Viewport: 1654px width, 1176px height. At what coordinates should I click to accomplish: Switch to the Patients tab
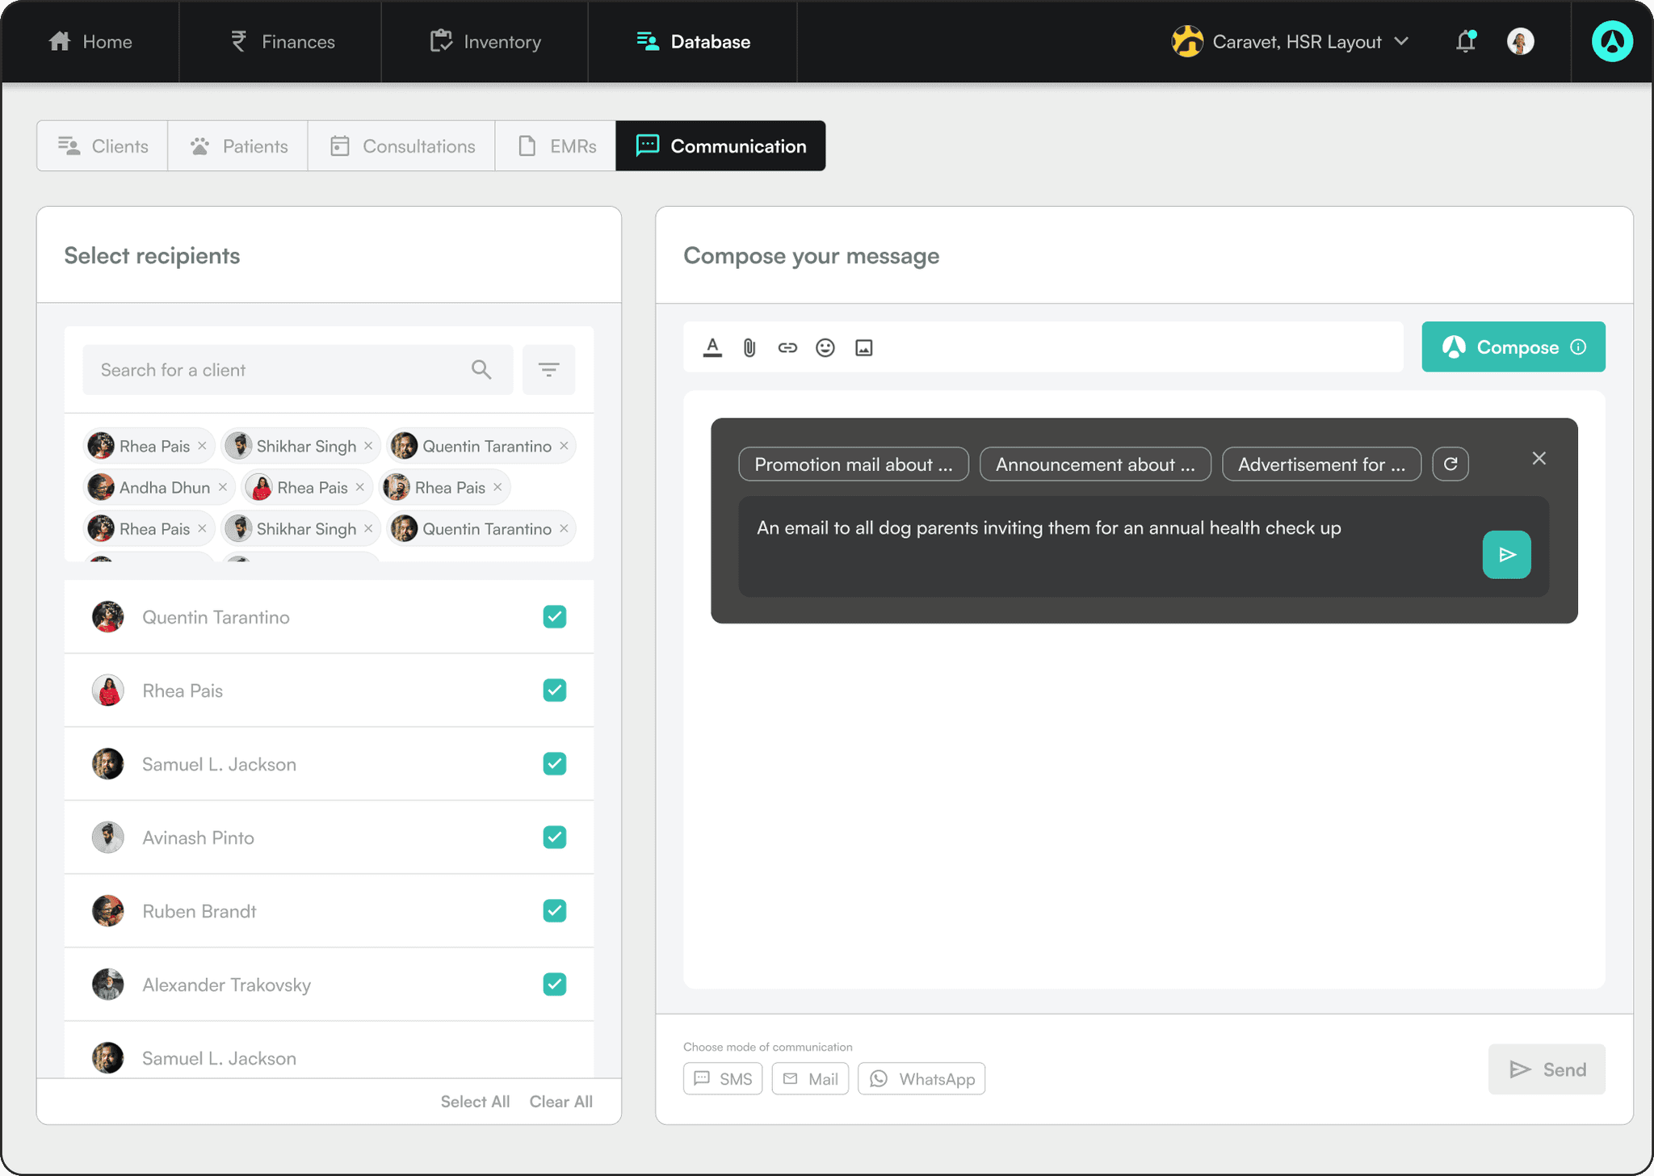[238, 146]
